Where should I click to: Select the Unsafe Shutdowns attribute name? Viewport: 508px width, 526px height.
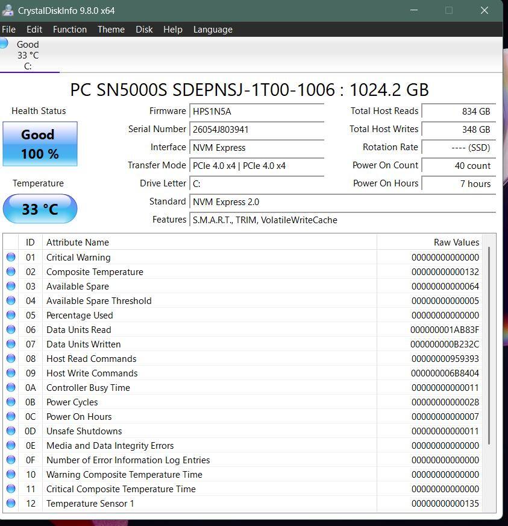tap(84, 431)
